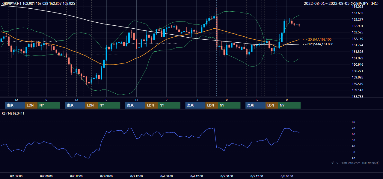383x179 pixels.
Task: Click the RSI(14) 62.3441 indicator label
Action: pos(13,113)
